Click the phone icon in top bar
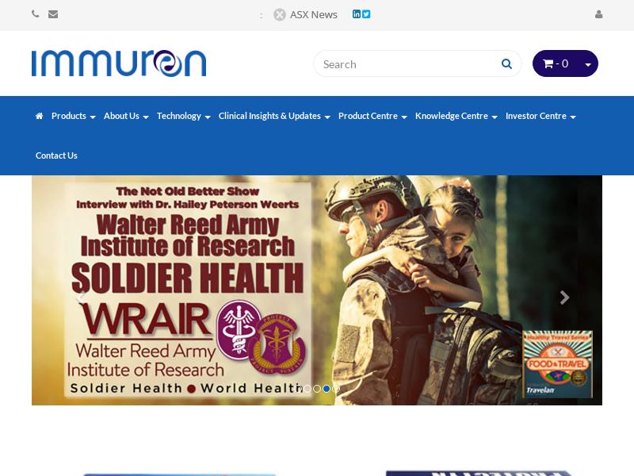The width and height of the screenshot is (634, 476). click(35, 14)
